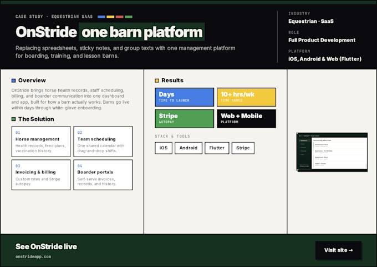Click the green Stripe autopay tile
This screenshot has width=377, height=267.
pyautogui.click(x=185, y=119)
